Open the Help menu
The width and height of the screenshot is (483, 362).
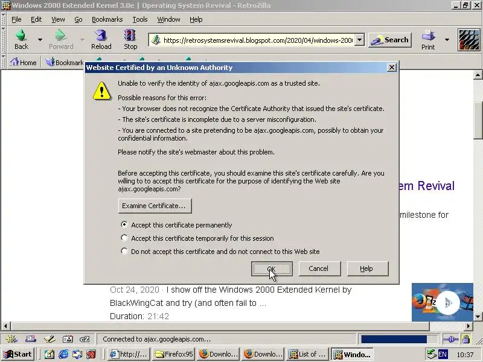pos(196,19)
